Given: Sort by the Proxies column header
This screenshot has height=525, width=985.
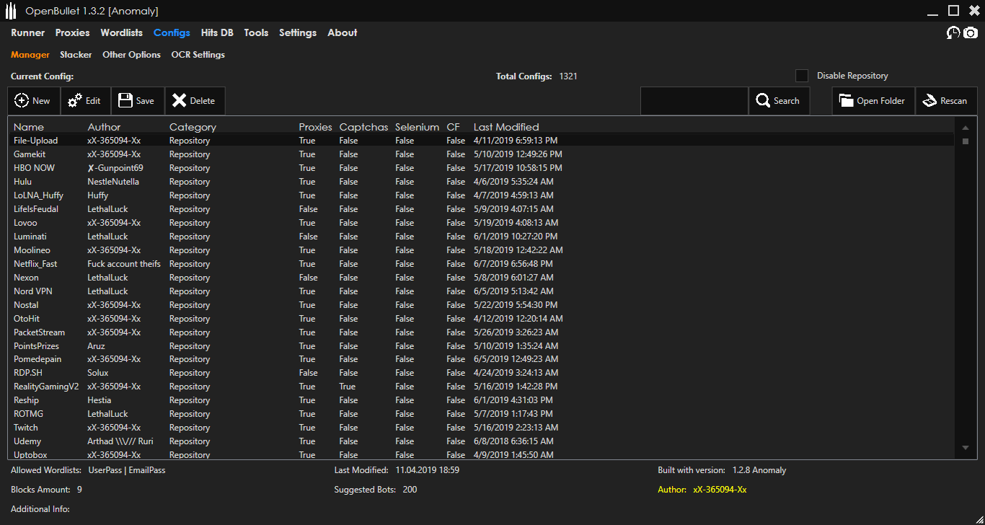Looking at the screenshot, I should point(316,127).
